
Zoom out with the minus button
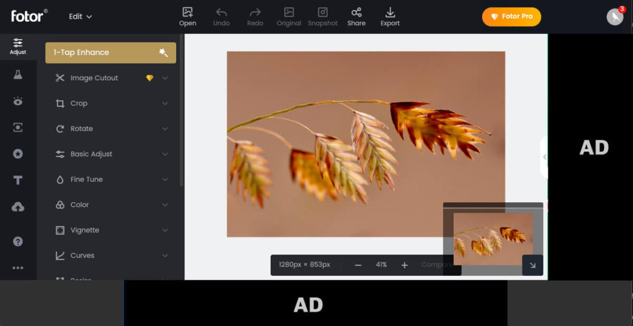point(358,265)
